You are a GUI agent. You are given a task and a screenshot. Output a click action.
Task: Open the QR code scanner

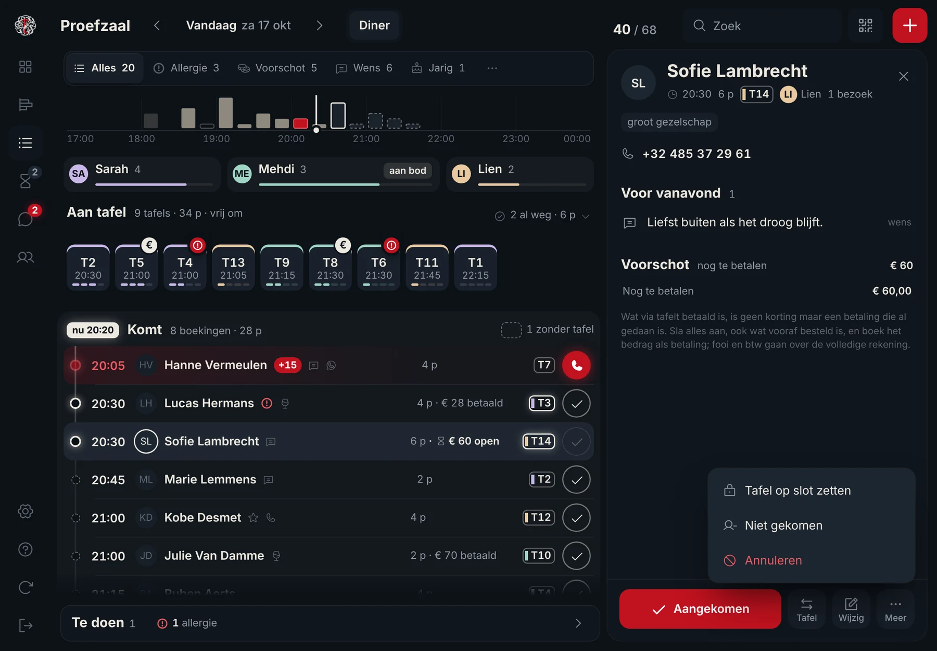[865, 26]
